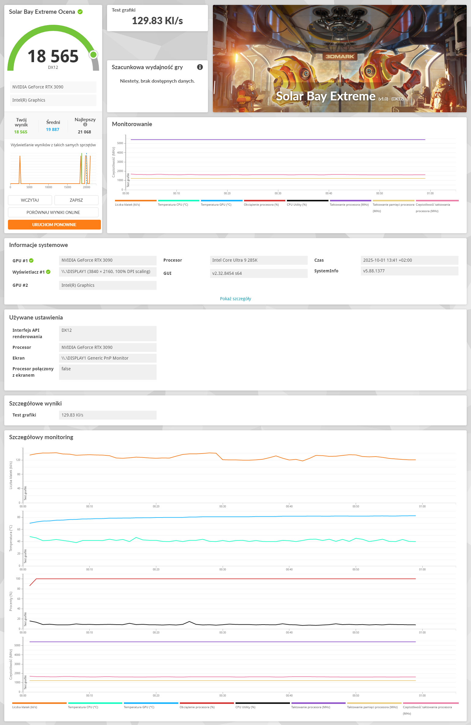This screenshot has height=725, width=471.
Task: Click info icon beside Szacunkowa wydajność gry
Action: tap(200, 67)
